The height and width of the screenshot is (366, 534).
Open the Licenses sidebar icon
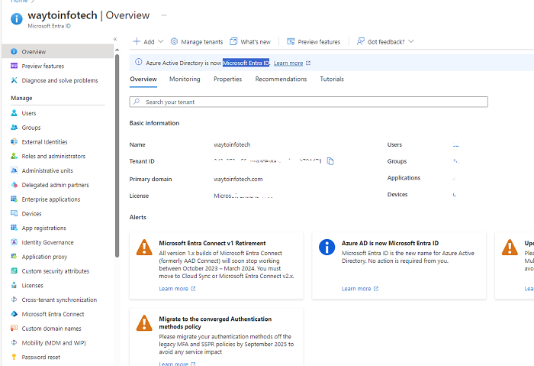pos(14,285)
